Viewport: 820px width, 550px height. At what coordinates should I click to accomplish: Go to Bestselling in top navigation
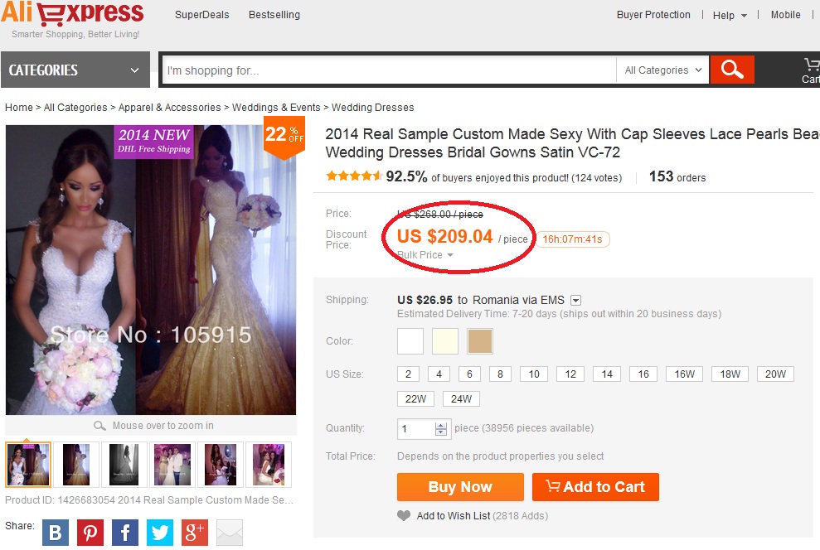[274, 15]
